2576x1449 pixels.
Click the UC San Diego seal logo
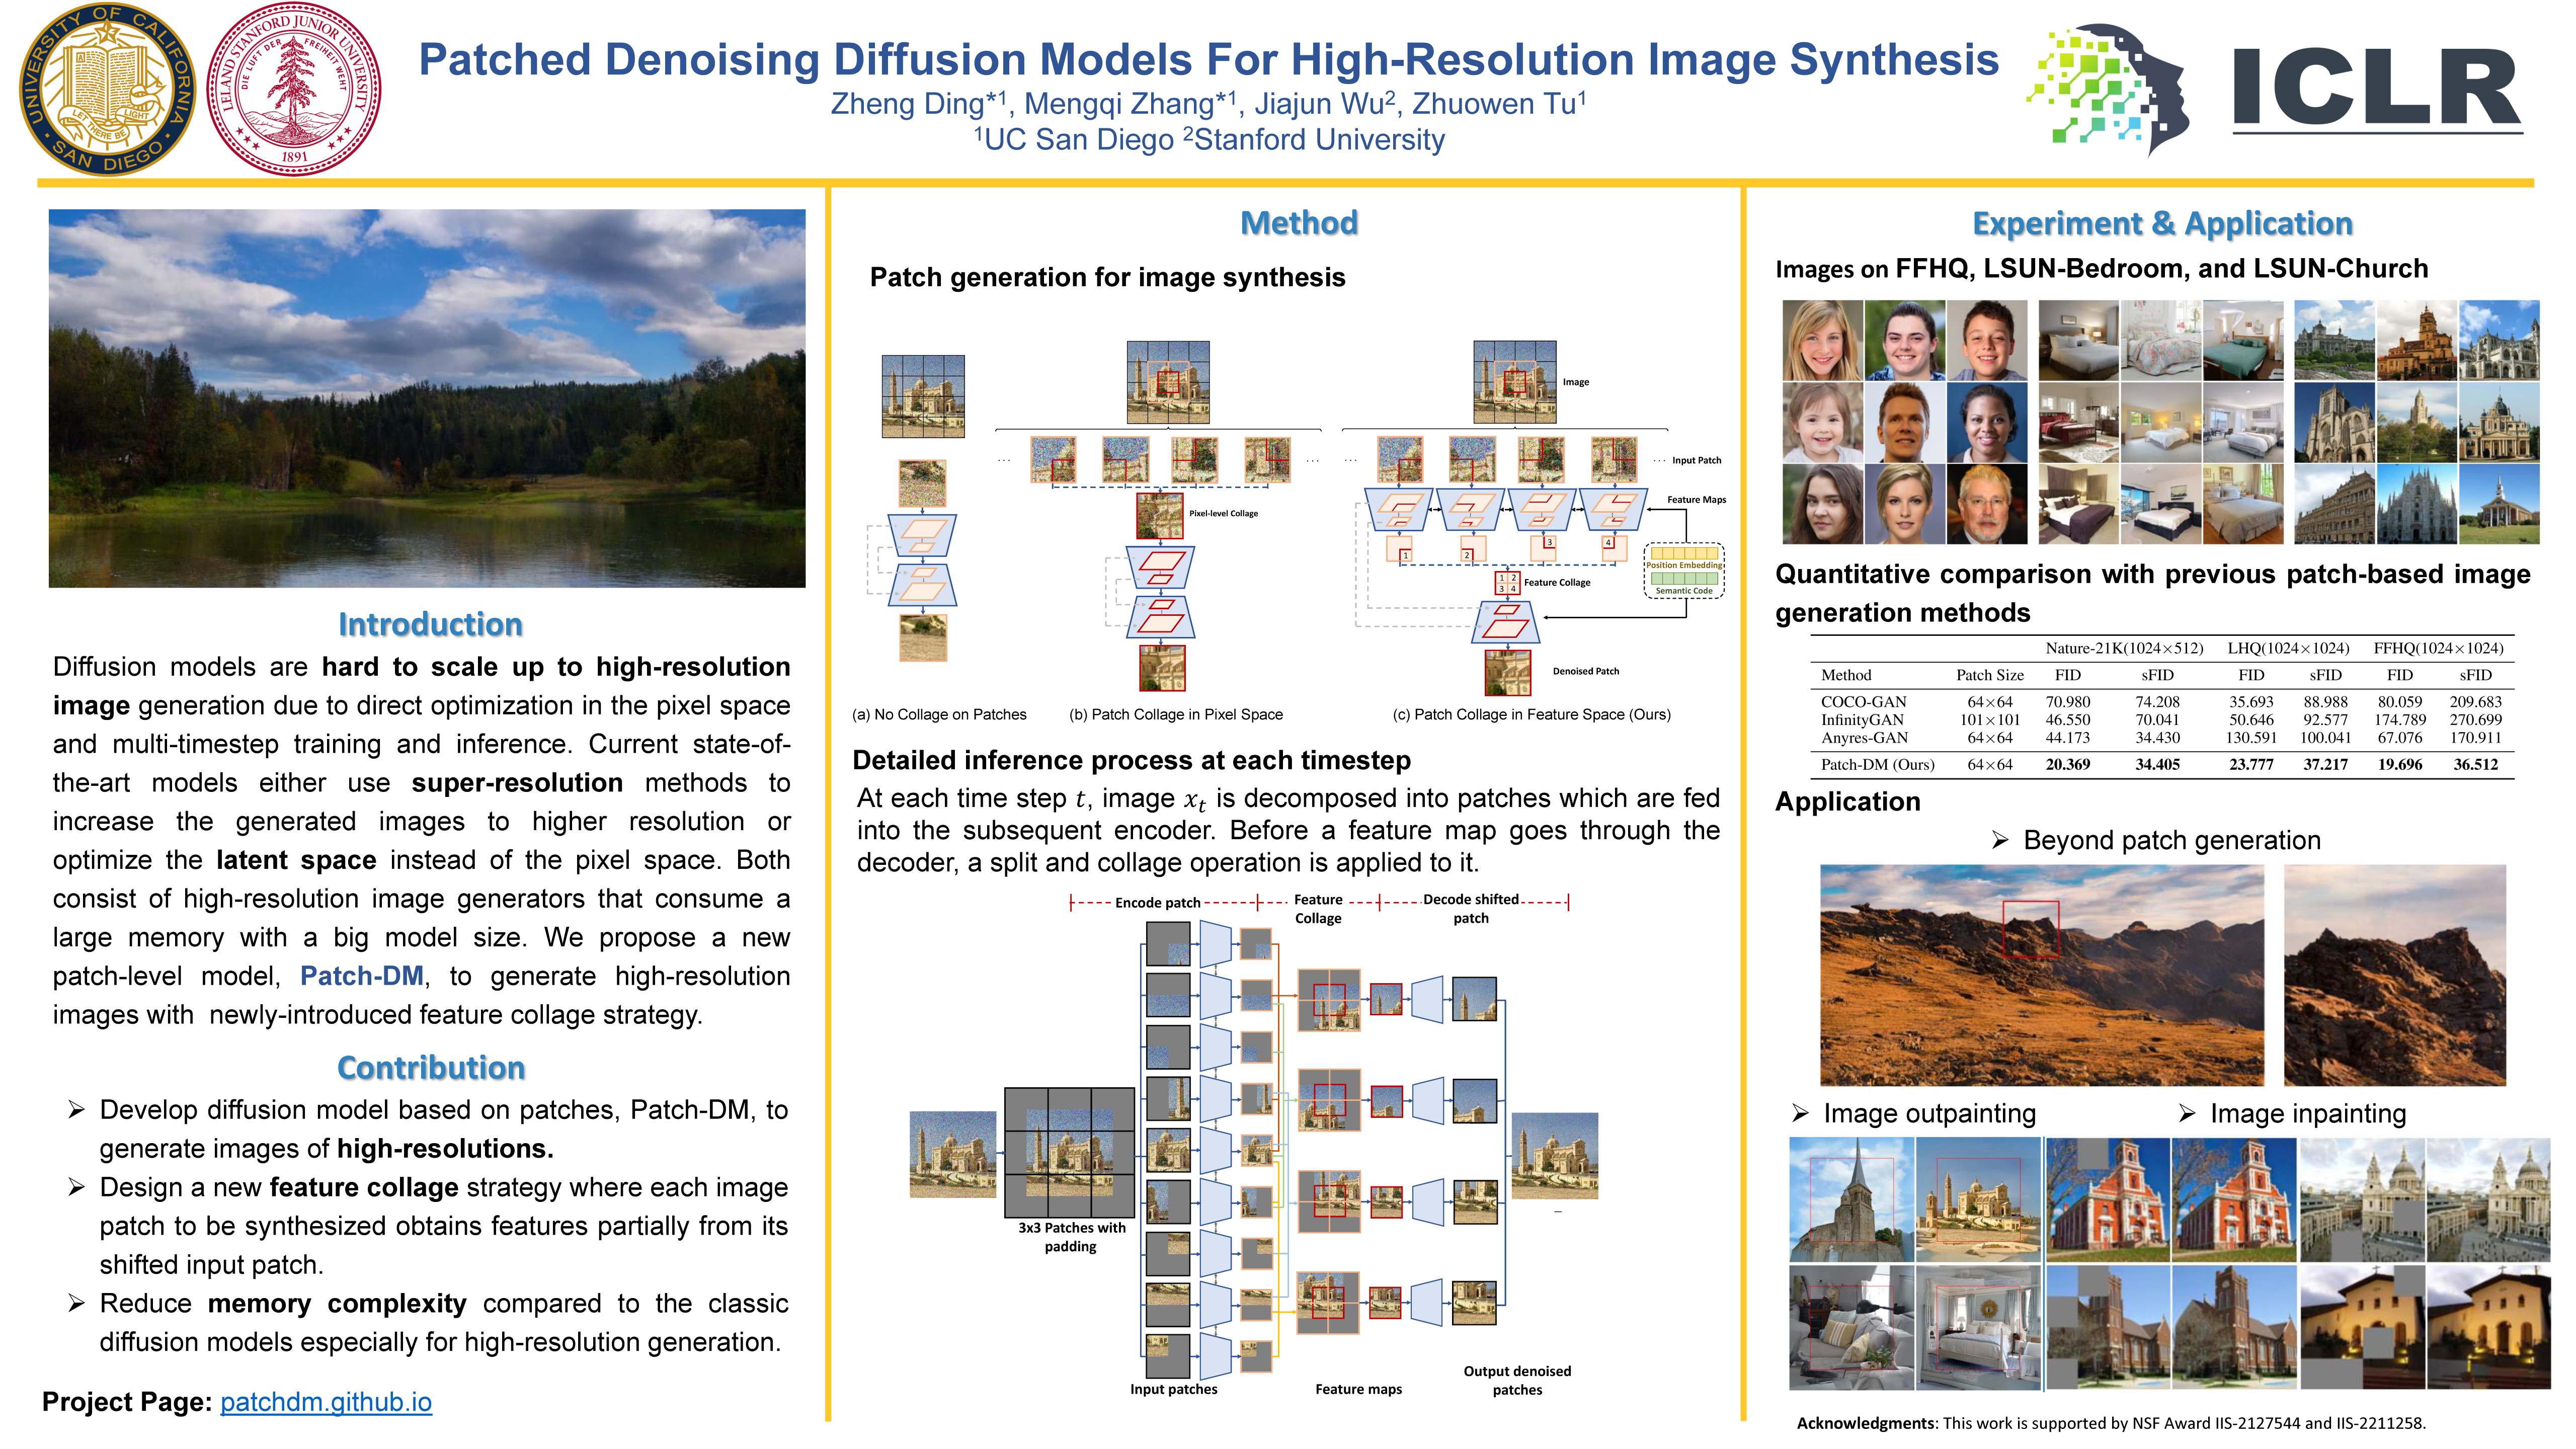(x=107, y=90)
